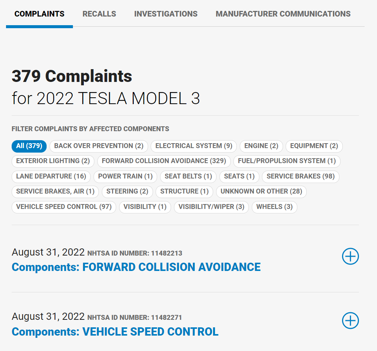Screen dimensions: 377x351
Task: Click the Components: VEHICLE SPEED CONTROL link
Action: (x=115, y=332)
